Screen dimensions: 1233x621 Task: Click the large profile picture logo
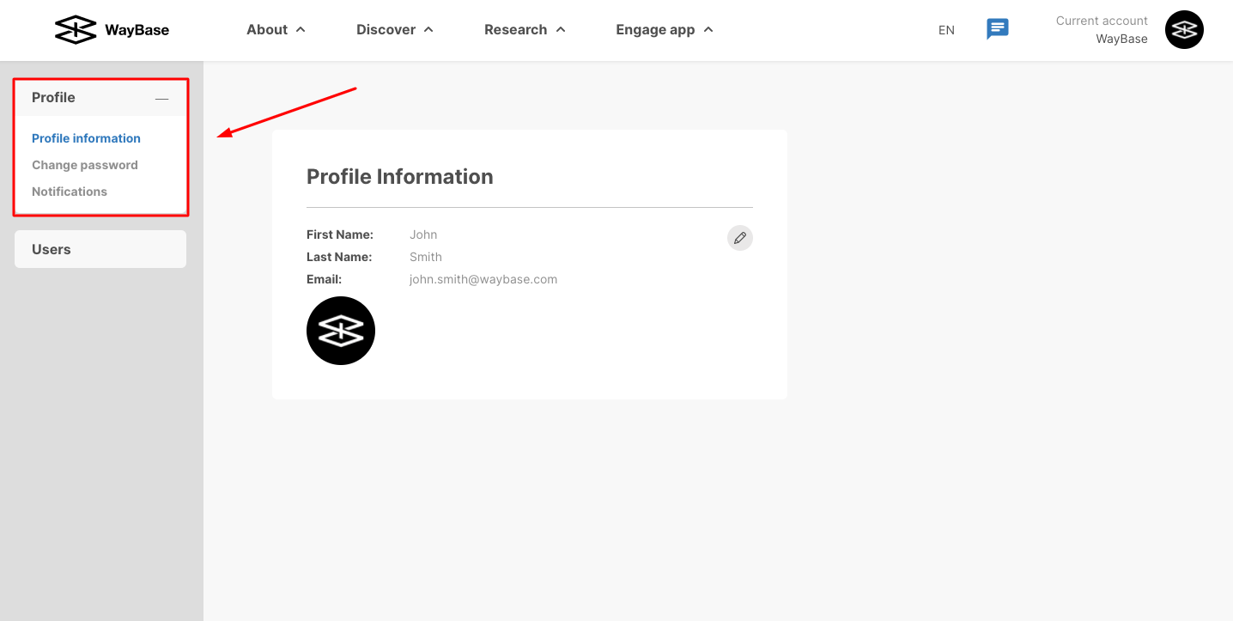pos(341,331)
